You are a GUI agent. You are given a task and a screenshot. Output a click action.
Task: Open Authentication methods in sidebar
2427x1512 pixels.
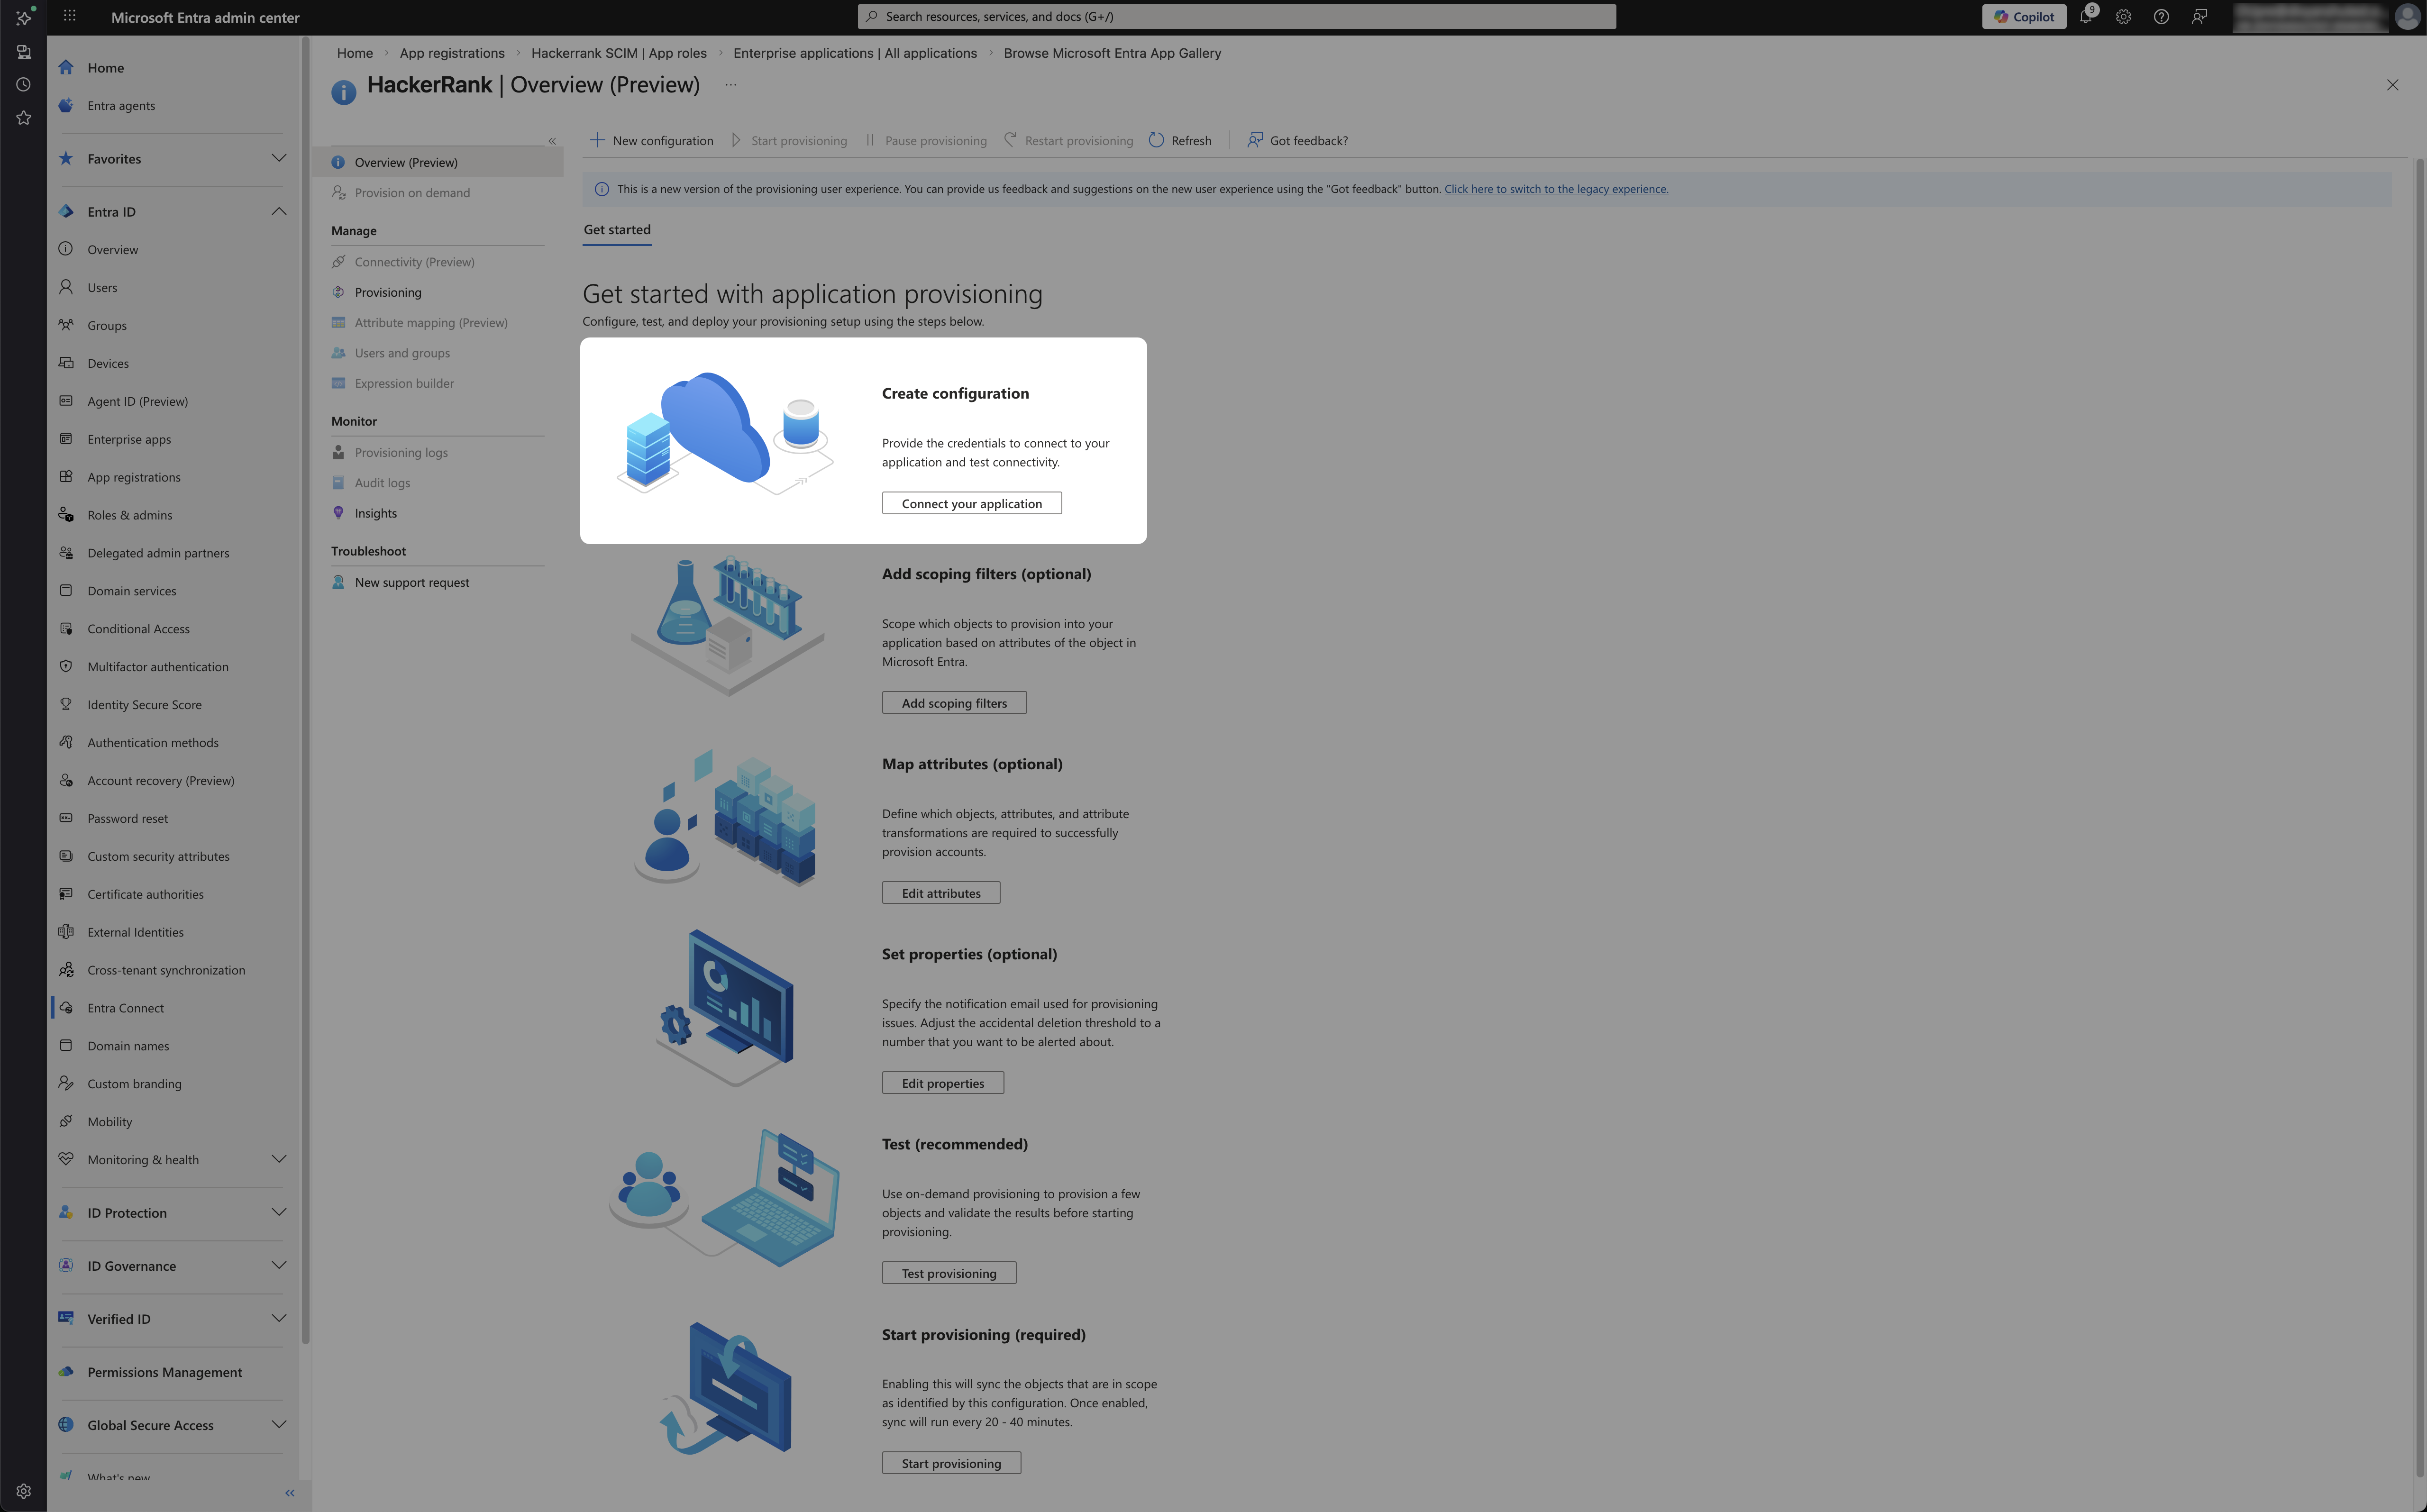(153, 743)
